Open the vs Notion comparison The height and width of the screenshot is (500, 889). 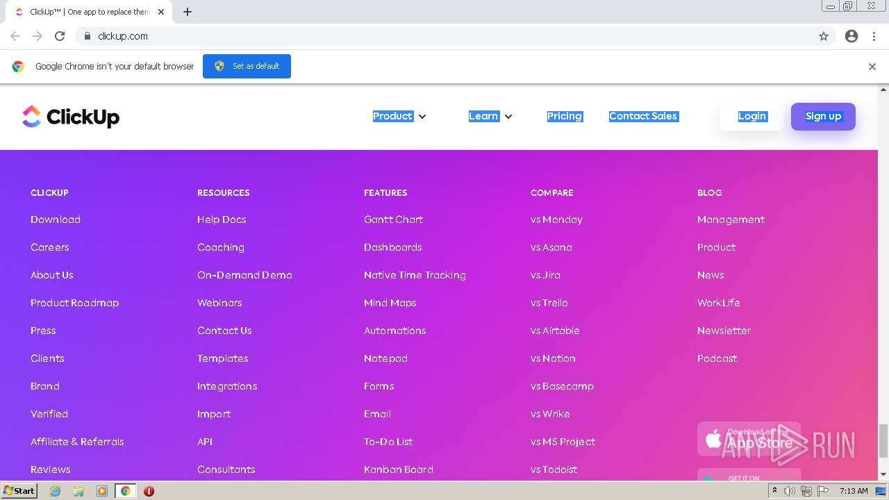click(553, 358)
